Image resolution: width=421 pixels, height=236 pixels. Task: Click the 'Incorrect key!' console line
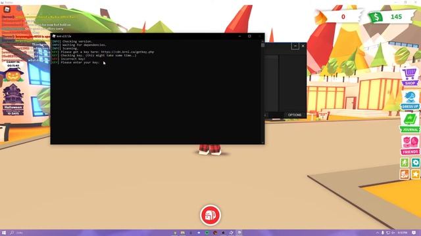(73, 59)
